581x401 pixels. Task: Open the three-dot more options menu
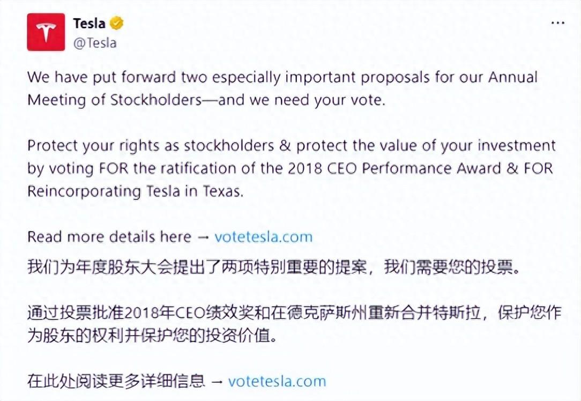(558, 24)
